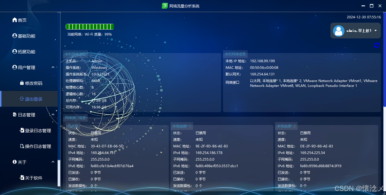The image size is (386, 195).
Task: Click IPv6 address fe80::cfe1:b4ed:f07d:76a4
Action: tap(112, 166)
